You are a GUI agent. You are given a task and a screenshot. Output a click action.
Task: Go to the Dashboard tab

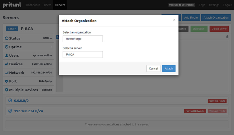(x=33, y=5)
